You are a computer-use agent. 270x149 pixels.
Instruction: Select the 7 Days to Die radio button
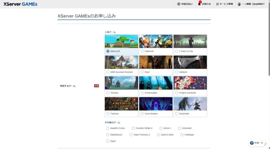(x=176, y=51)
